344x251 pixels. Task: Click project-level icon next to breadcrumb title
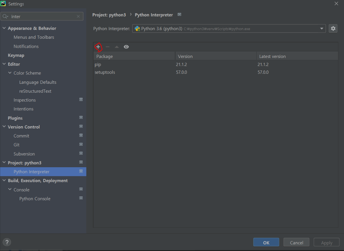[x=179, y=15]
